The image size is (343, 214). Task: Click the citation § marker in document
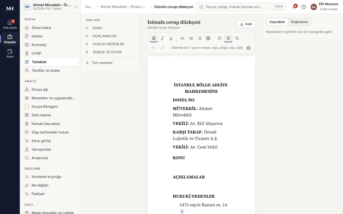[182, 212]
